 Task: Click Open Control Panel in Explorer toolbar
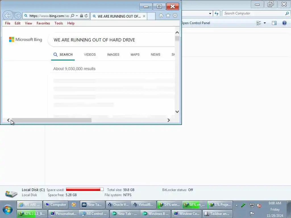tap(196, 23)
